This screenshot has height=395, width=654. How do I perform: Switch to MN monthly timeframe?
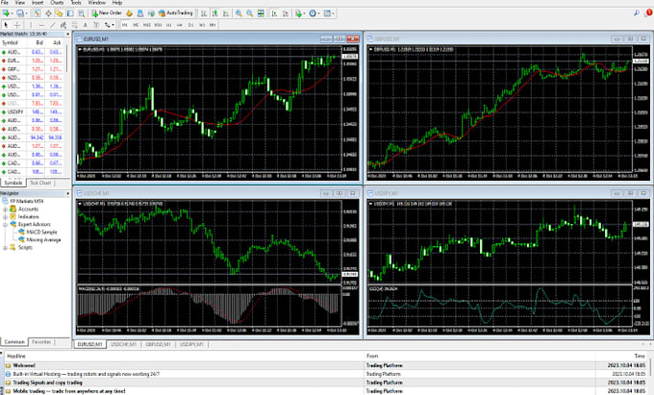[x=213, y=25]
